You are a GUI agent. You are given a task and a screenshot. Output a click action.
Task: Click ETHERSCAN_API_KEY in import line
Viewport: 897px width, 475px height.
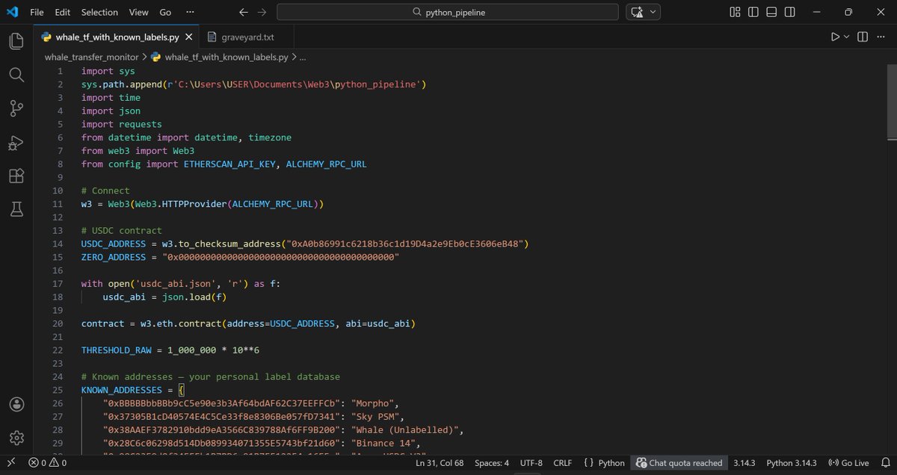click(231, 164)
